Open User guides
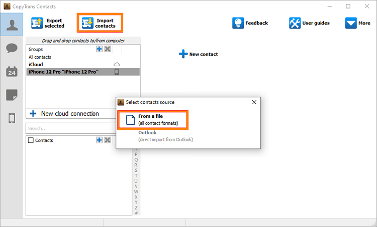 coord(309,23)
